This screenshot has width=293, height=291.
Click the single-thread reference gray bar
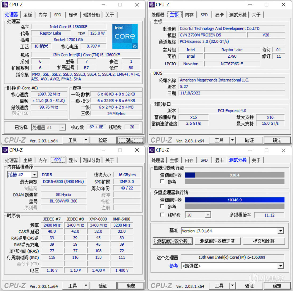pos(234,181)
